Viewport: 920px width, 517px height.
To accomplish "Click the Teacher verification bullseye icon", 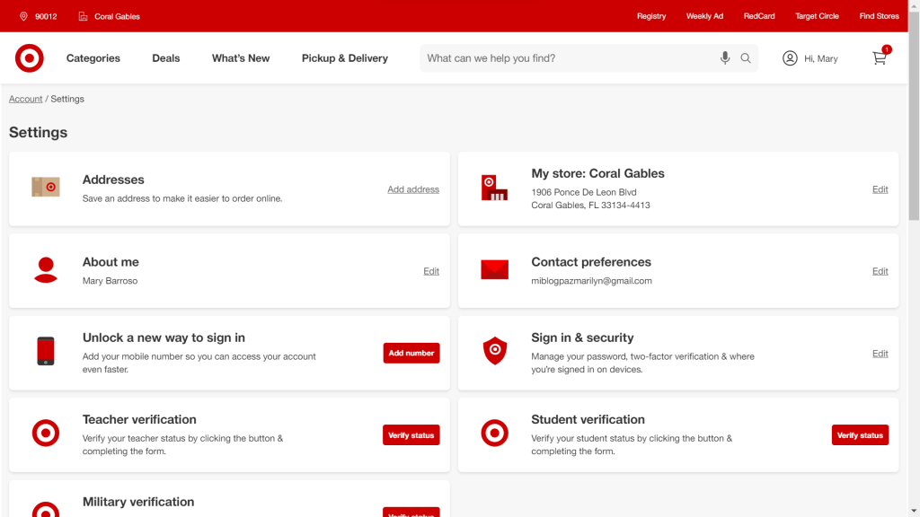I will click(46, 434).
